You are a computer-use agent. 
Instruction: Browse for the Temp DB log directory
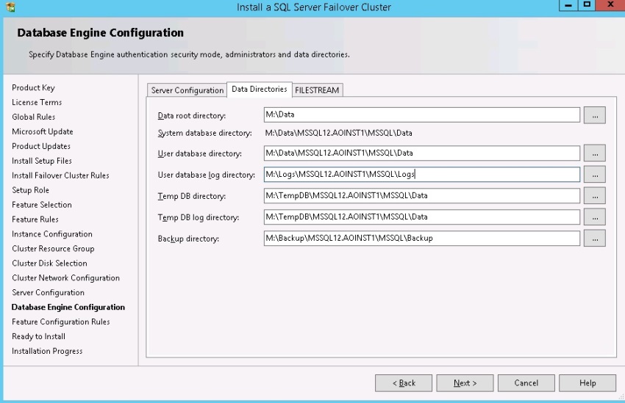[x=594, y=217]
